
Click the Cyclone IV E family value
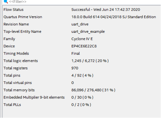point(82,39)
